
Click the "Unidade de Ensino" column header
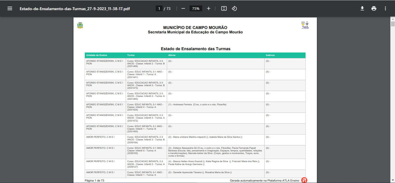pos(105,55)
